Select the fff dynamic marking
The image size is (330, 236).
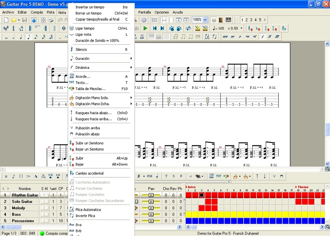277,37
